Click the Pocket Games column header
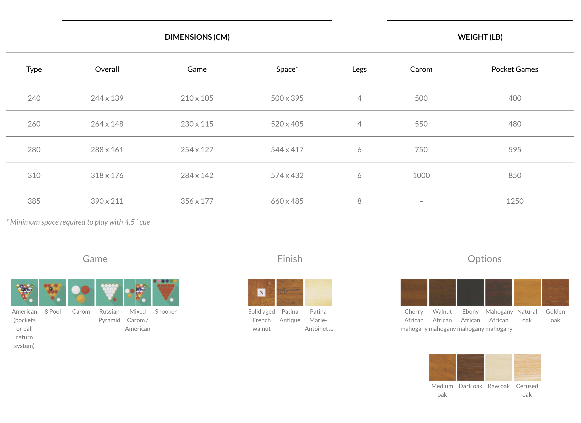This screenshot has width=581, height=423. pyautogui.click(x=515, y=69)
